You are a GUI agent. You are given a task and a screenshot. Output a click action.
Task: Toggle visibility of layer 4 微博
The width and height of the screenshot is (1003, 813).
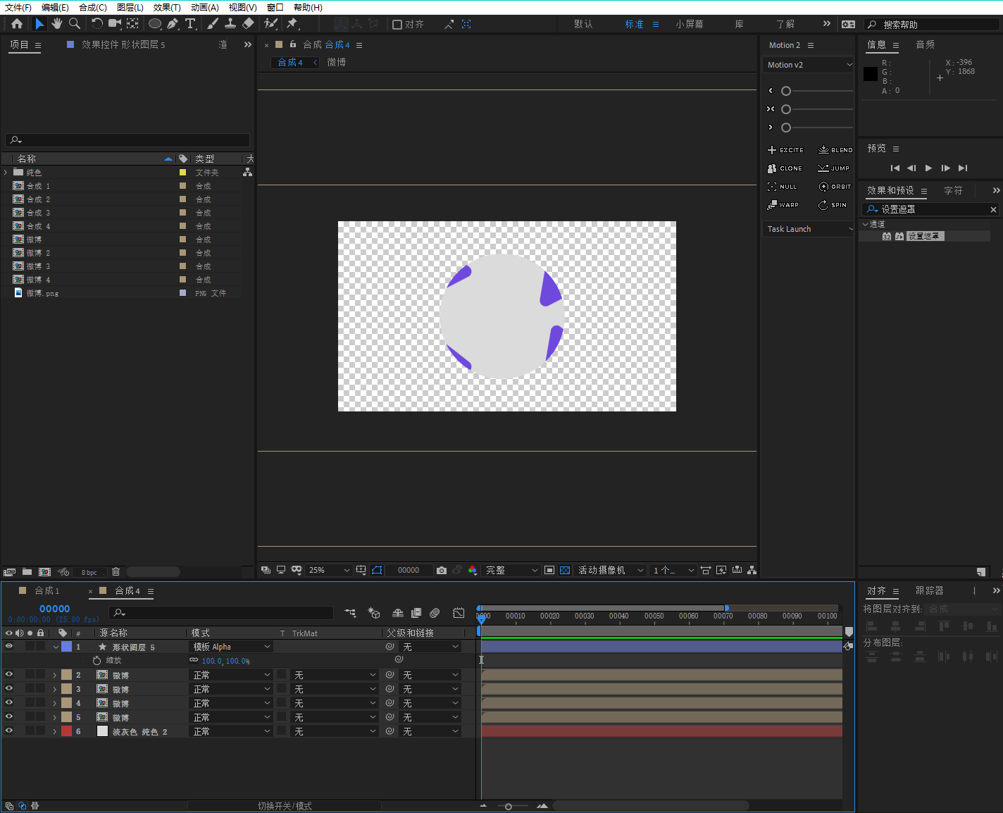pos(9,702)
